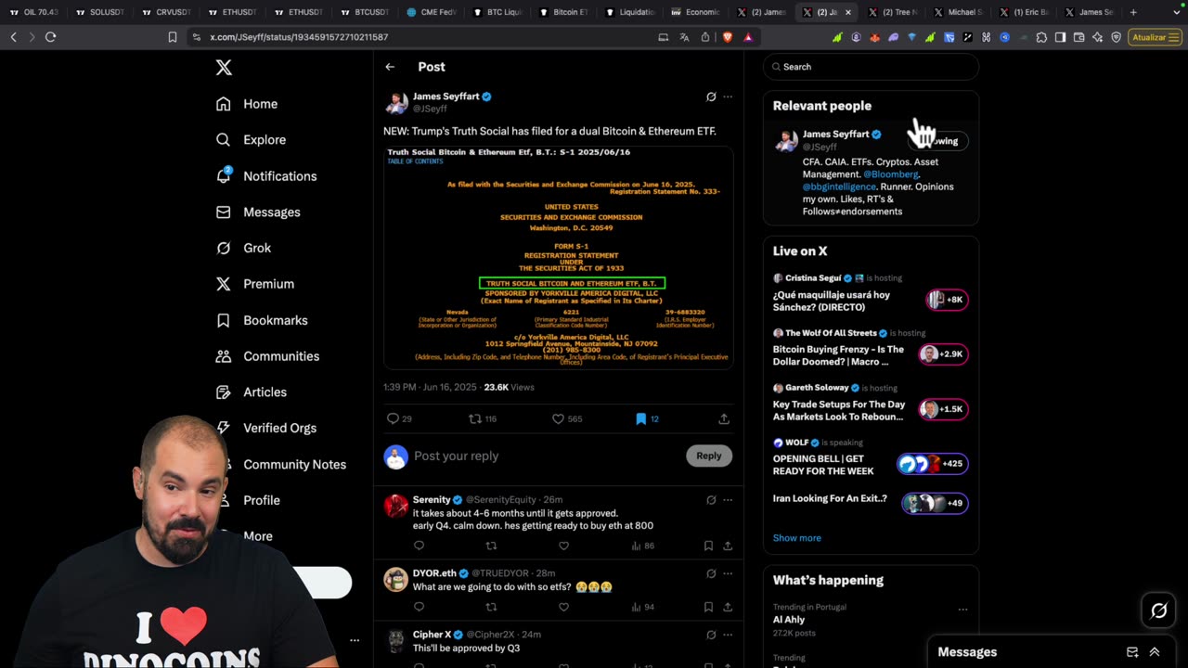Viewport: 1188px width, 668px height.
Task: Click the Brave Rewards triangle icon
Action: point(748,37)
